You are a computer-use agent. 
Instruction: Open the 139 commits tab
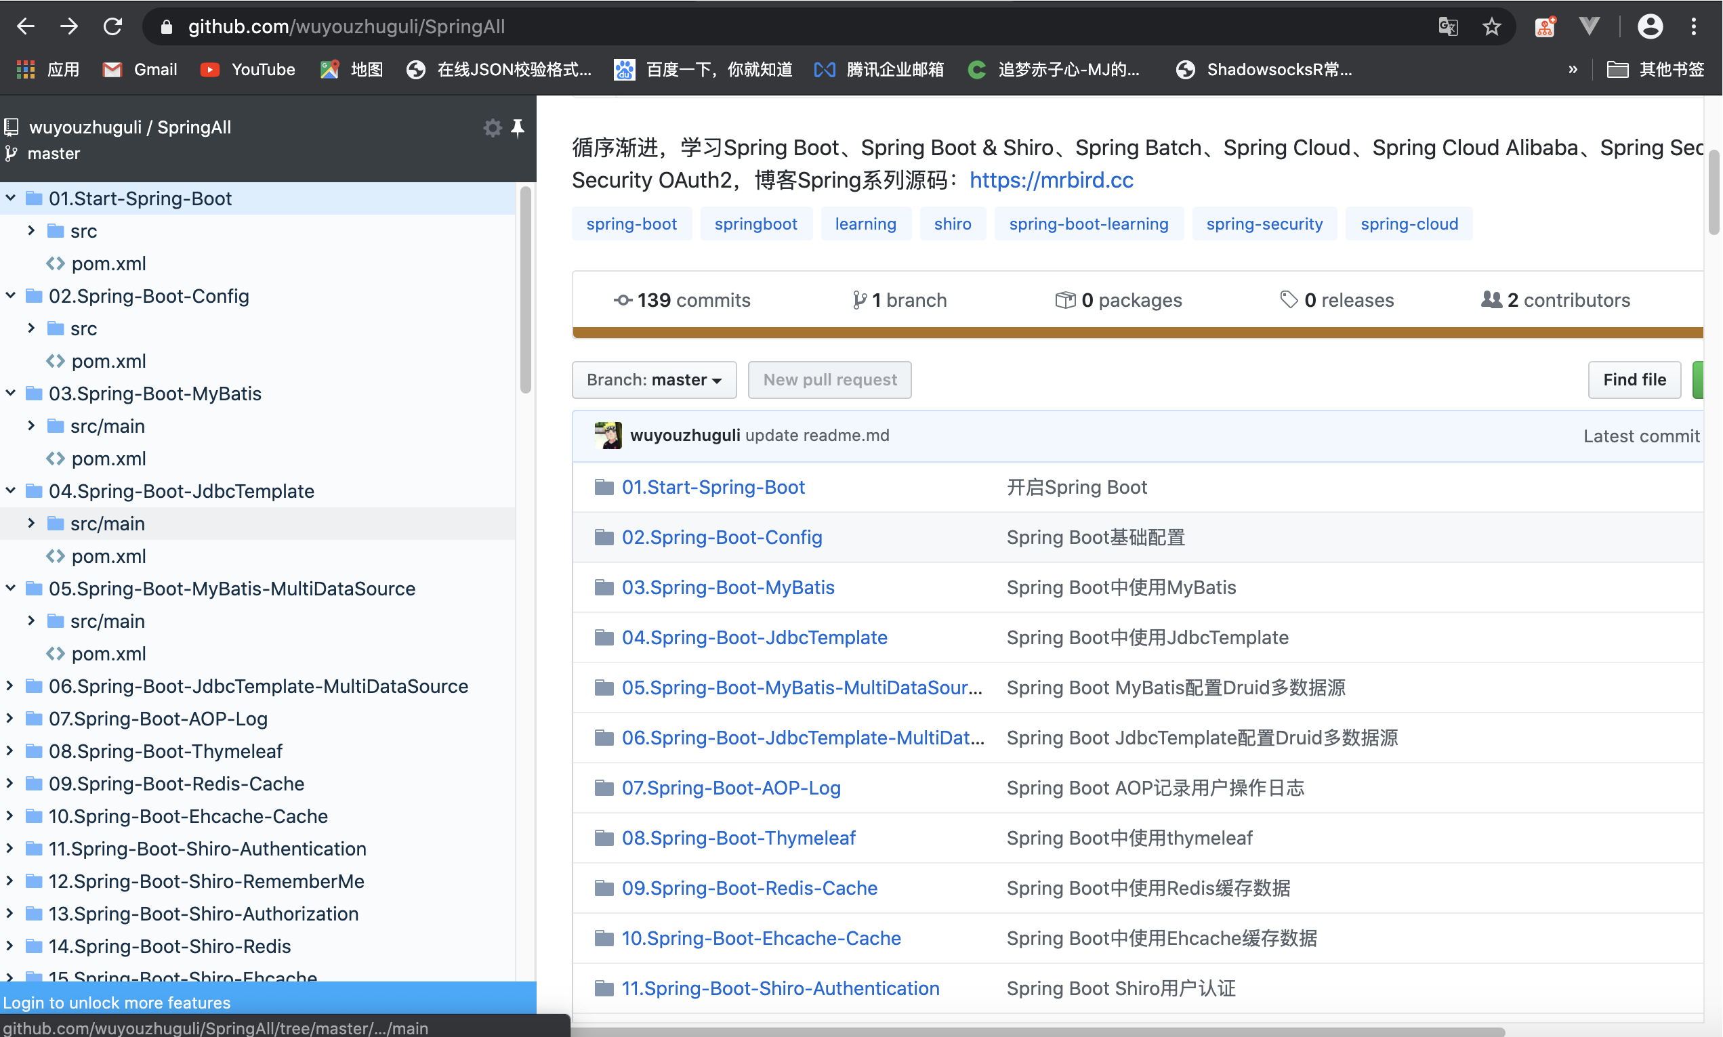click(682, 301)
